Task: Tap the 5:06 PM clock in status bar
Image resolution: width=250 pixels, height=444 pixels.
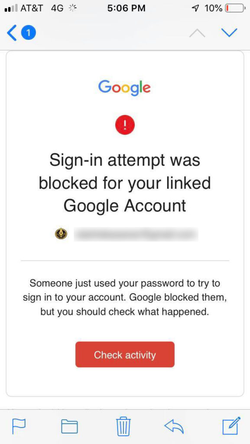Action: pos(127,8)
